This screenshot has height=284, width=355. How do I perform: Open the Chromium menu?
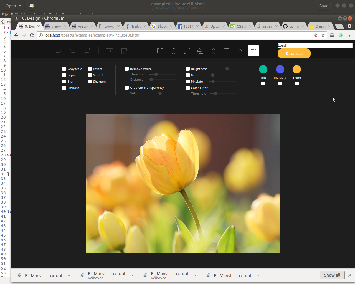(350, 35)
